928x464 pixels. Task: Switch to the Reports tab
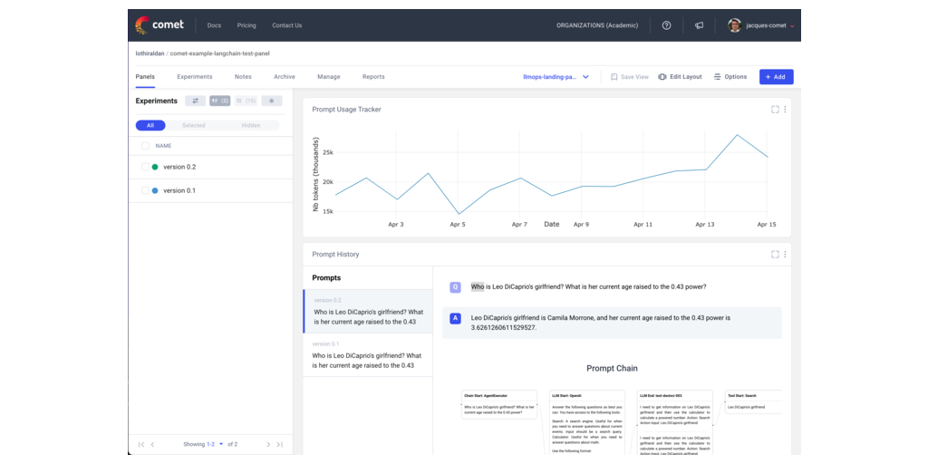373,77
